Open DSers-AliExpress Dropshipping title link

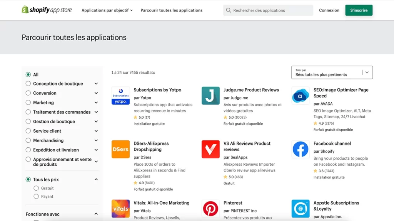(x=151, y=146)
